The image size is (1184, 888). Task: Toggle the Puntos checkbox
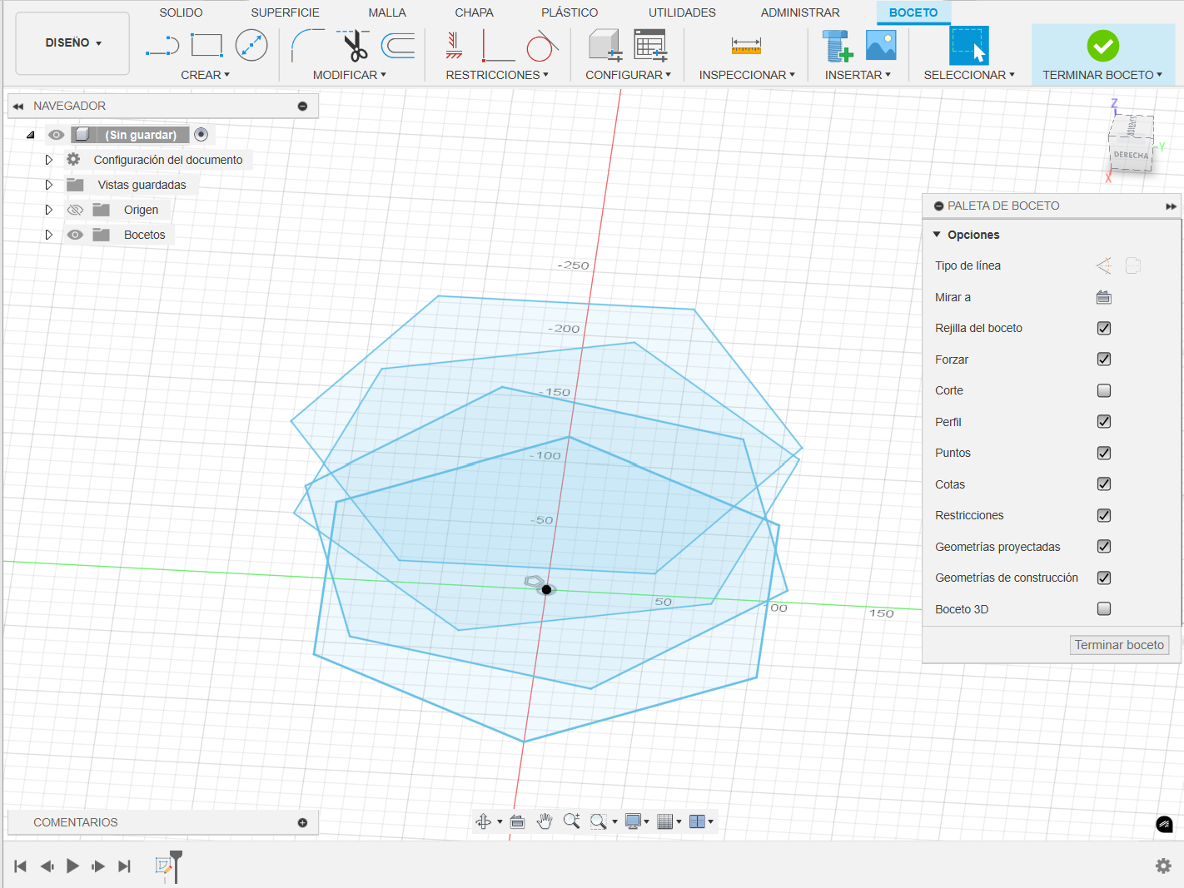click(1104, 453)
